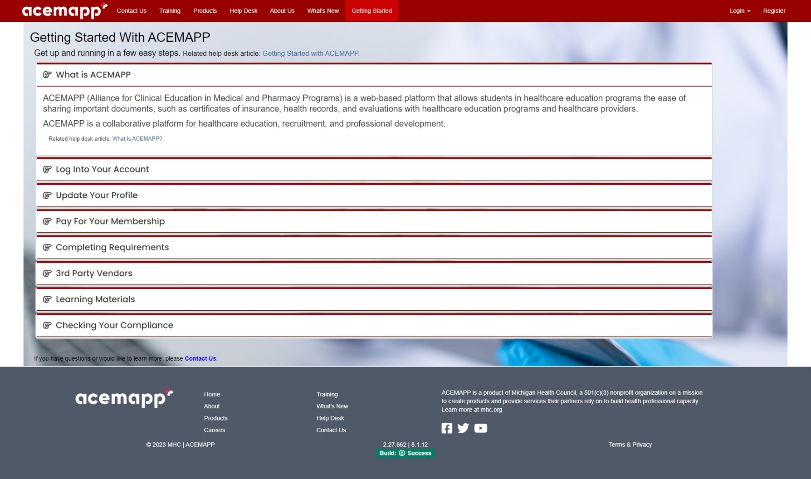Click the 'Learn more at mhc.org' footer text

pos(472,410)
